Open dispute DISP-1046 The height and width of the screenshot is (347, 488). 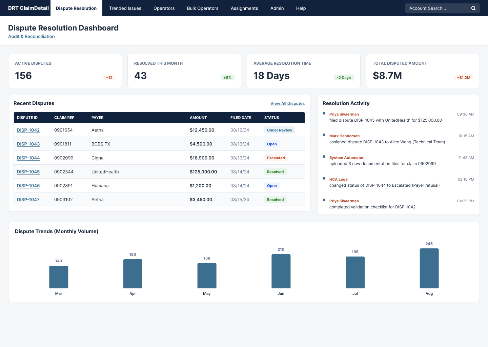pos(28,186)
